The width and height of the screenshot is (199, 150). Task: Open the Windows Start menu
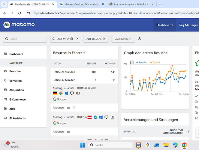pos(83,145)
